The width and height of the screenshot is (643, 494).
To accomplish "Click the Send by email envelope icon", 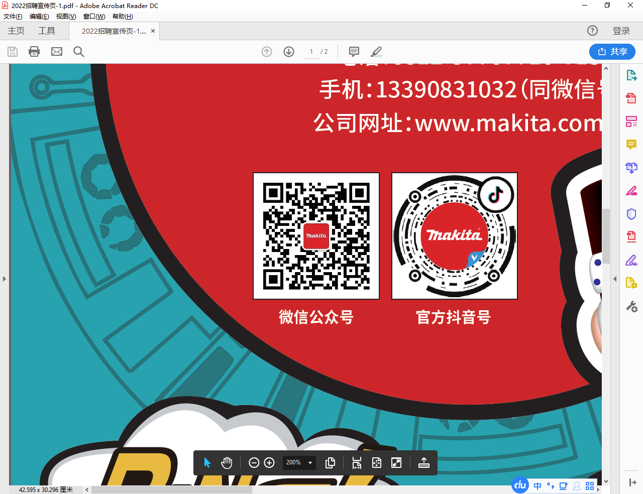I will click(x=57, y=52).
